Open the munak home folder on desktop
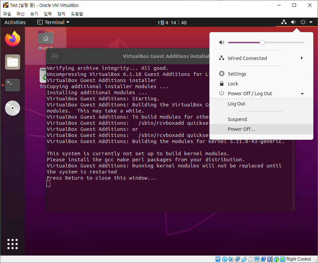This screenshot has height=263, width=318. click(x=46, y=40)
